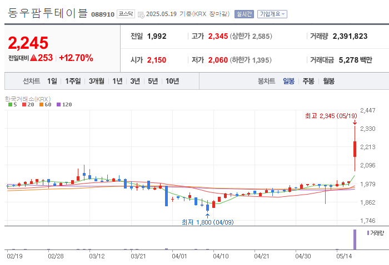Click the 고가 value 2,345
389x265 pixels.
[x=218, y=37]
